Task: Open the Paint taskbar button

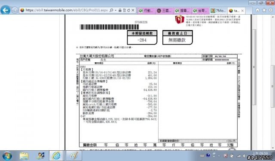Action: pos(74,156)
